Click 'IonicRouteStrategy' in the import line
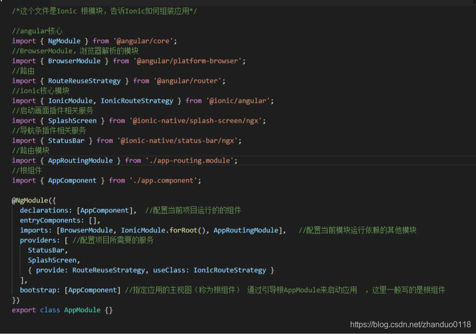 (137, 101)
